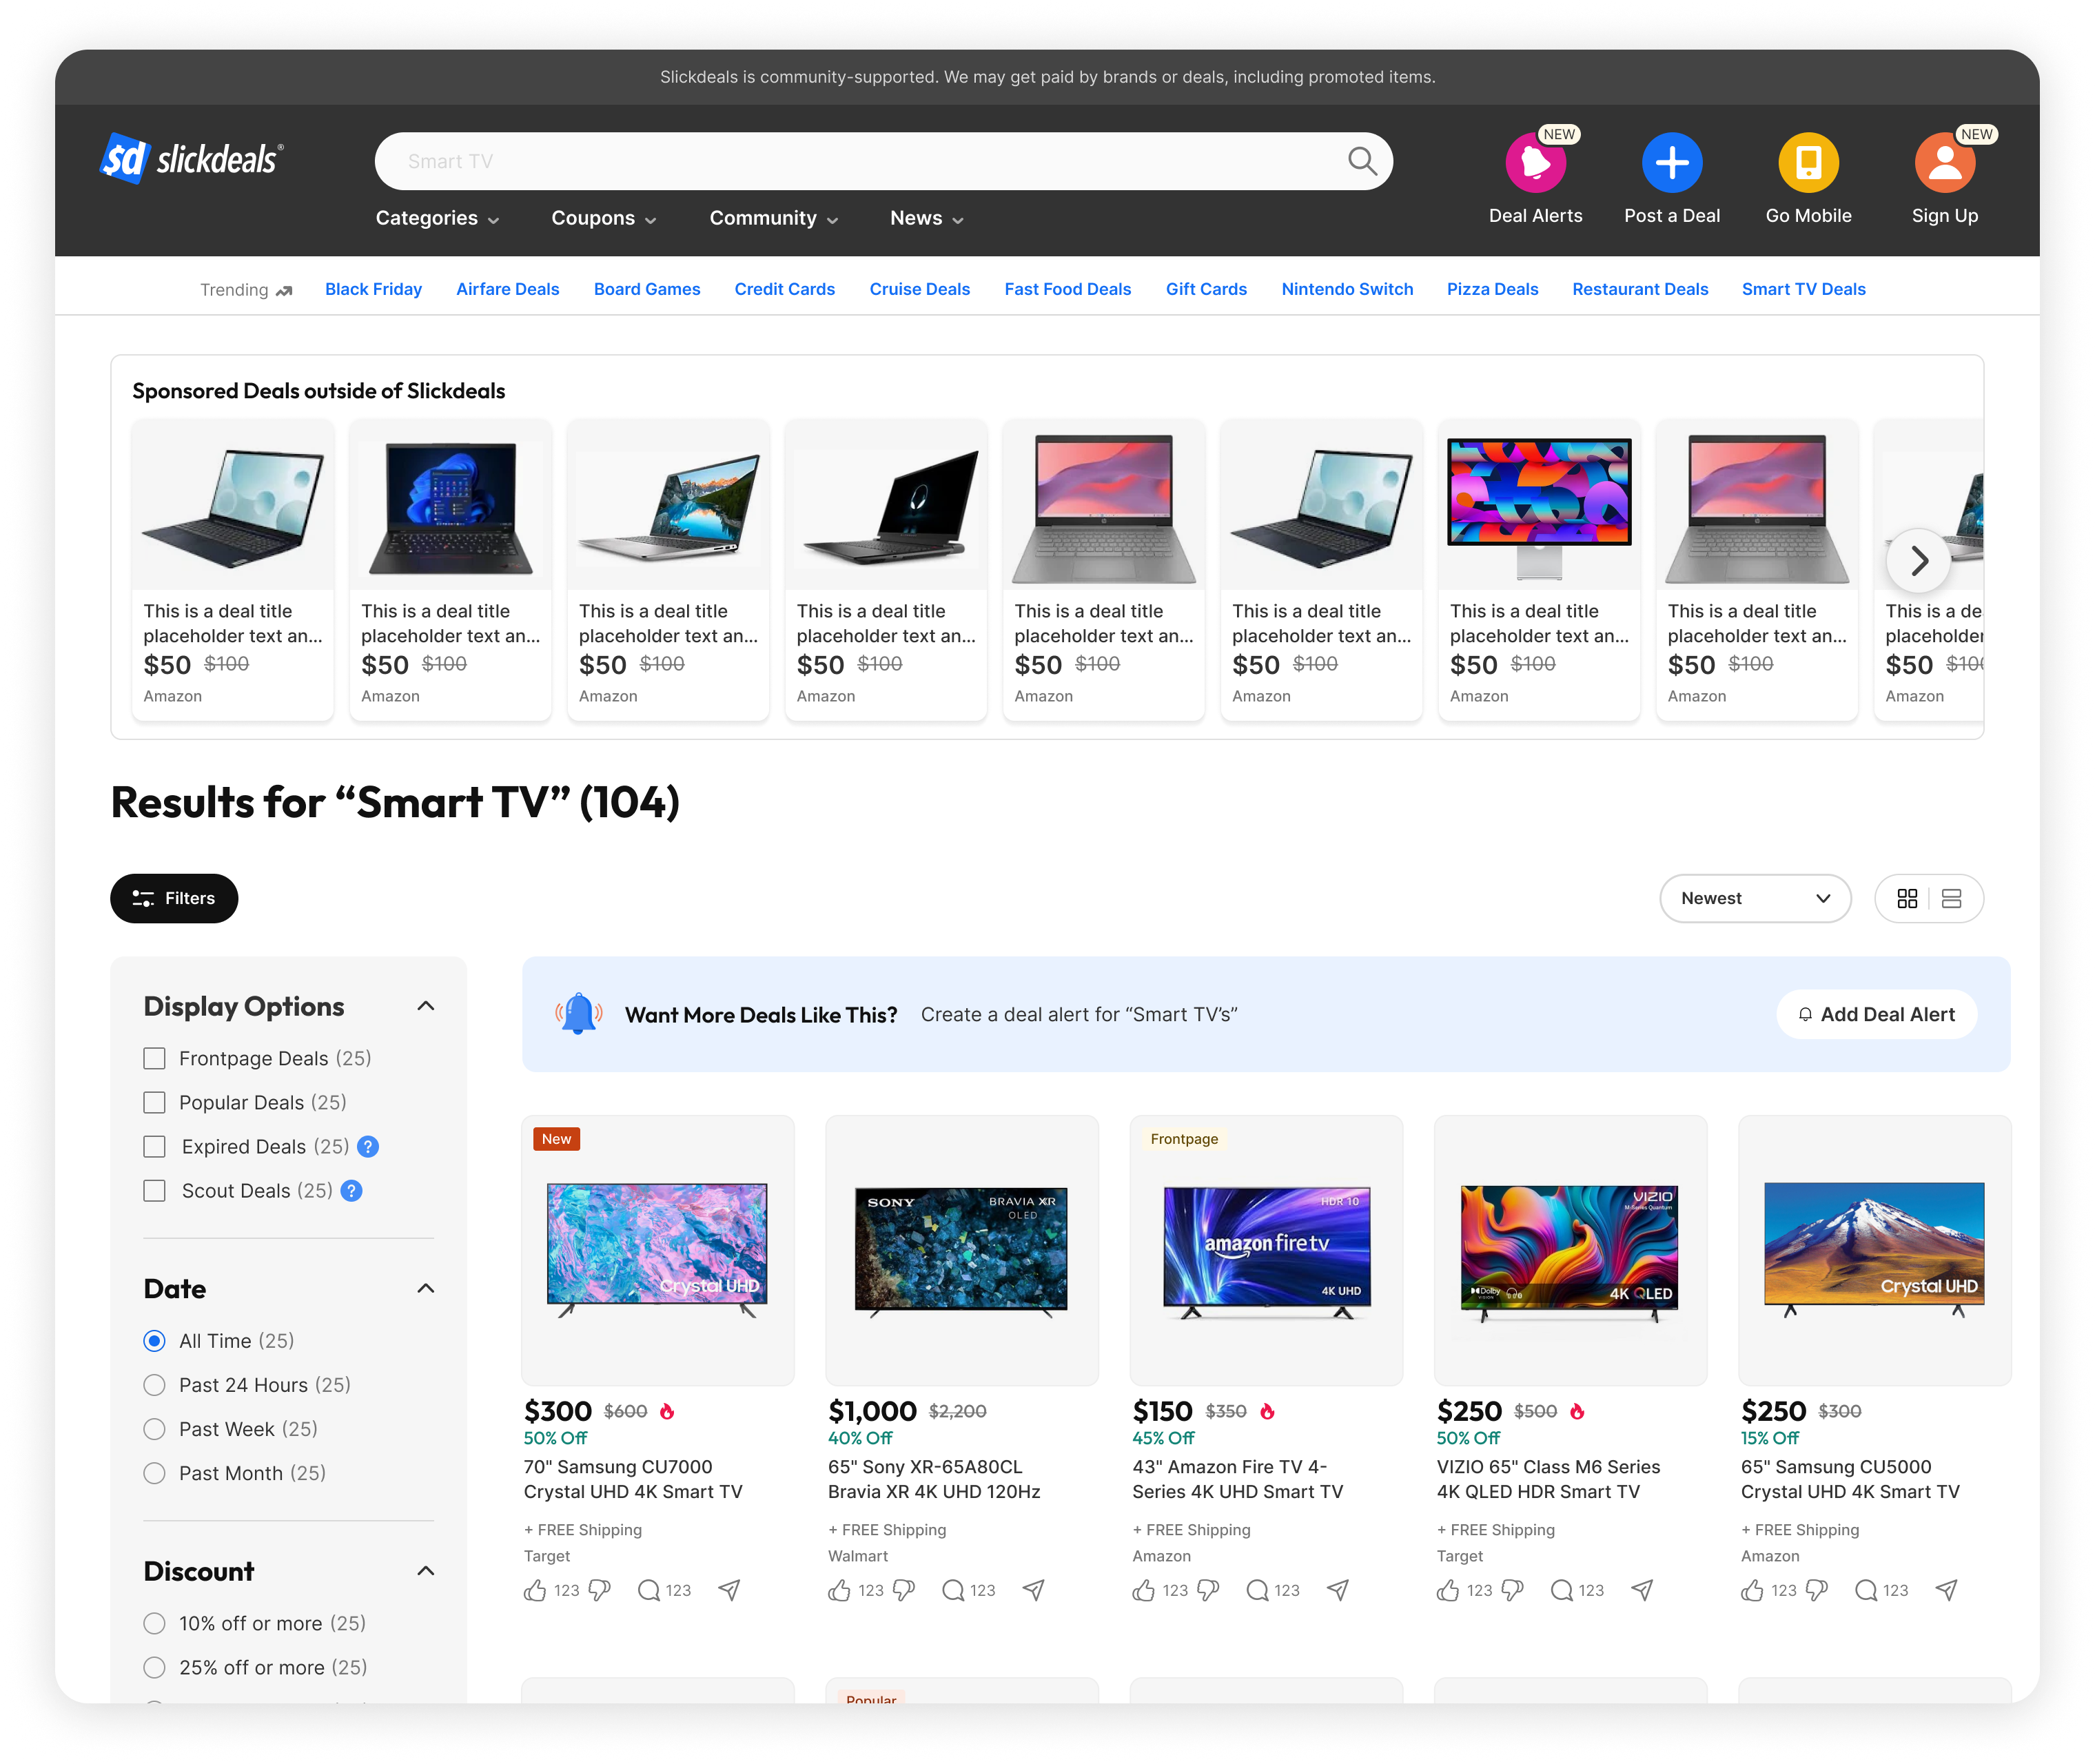
Task: Click the Go Mobile phone icon
Action: [x=1808, y=163]
